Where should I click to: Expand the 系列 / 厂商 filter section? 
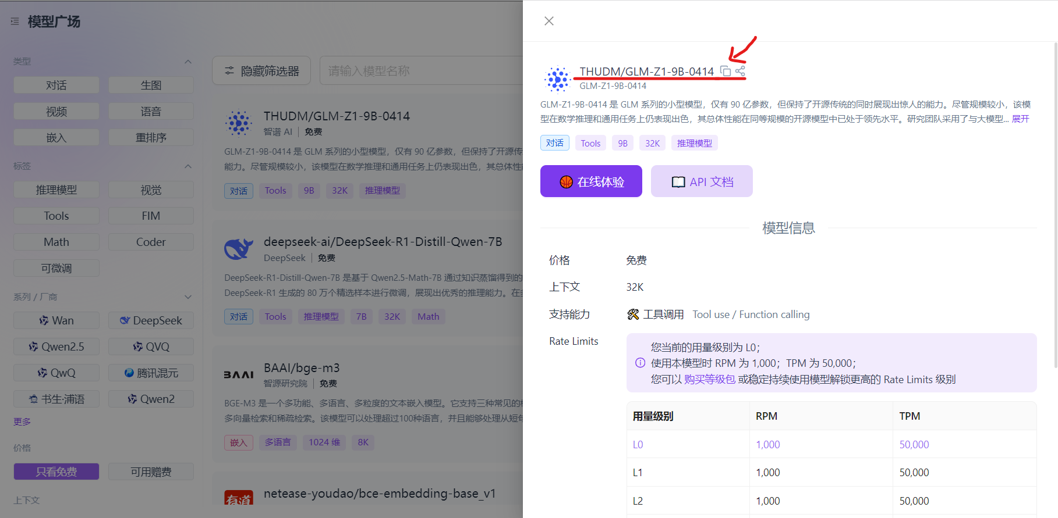point(187,296)
